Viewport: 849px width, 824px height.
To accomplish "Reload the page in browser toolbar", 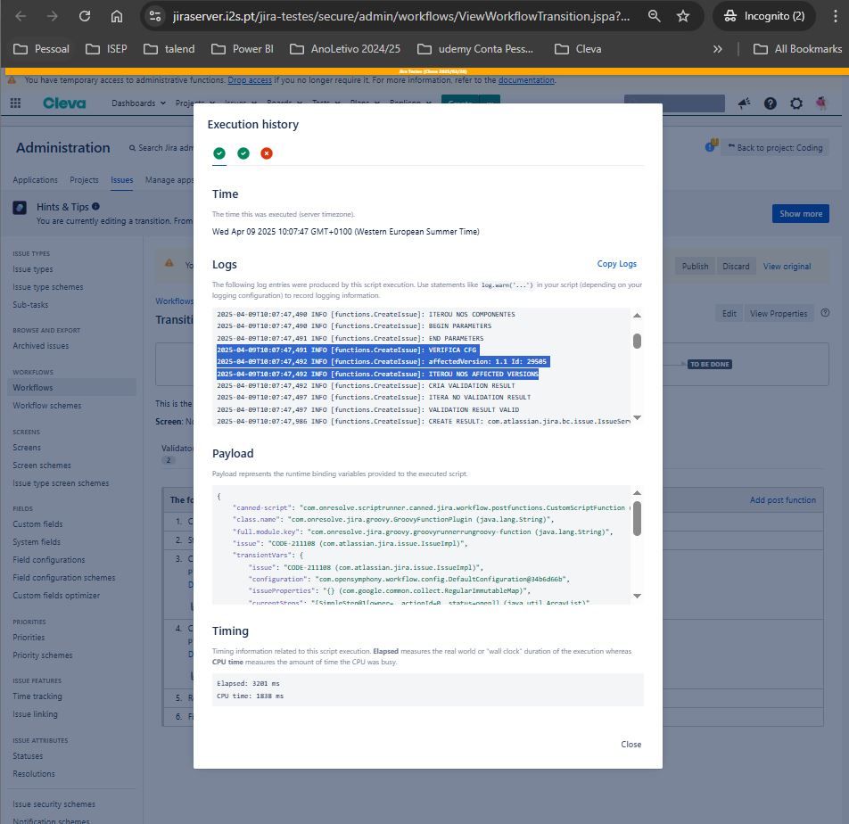I will click(84, 16).
